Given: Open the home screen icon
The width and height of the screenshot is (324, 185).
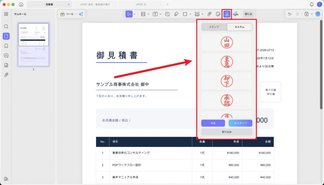Looking at the screenshot, I should pyautogui.click(x=21, y=4).
